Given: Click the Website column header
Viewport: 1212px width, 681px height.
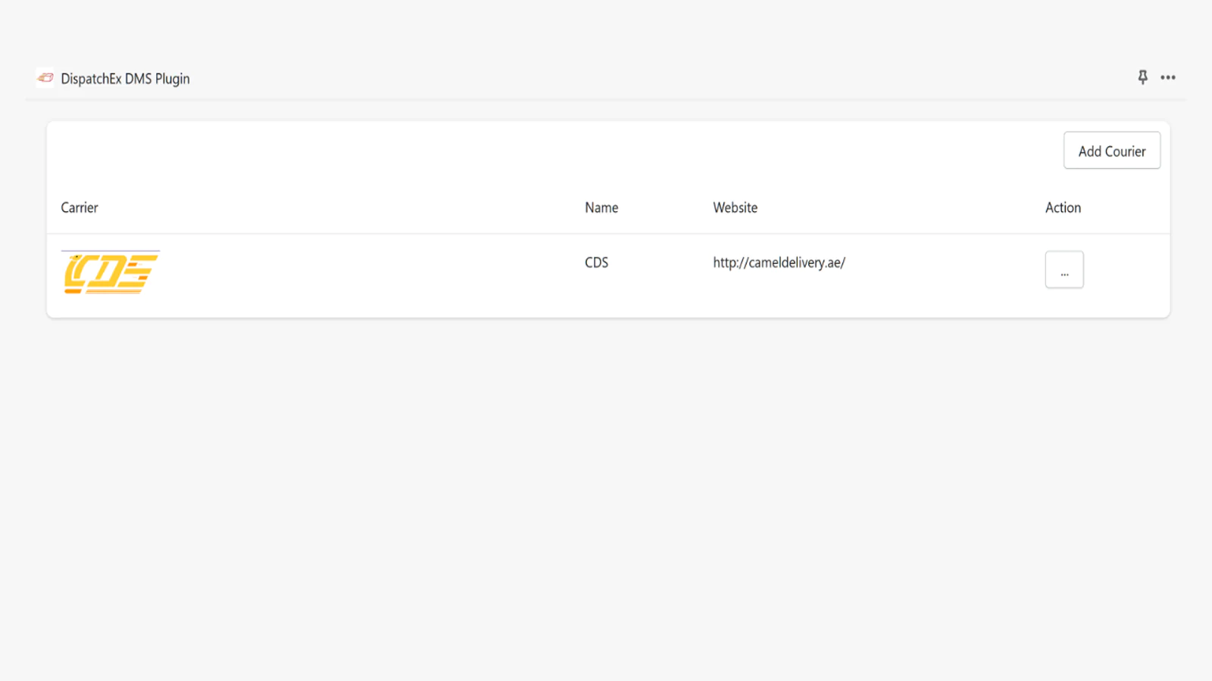Looking at the screenshot, I should point(735,207).
